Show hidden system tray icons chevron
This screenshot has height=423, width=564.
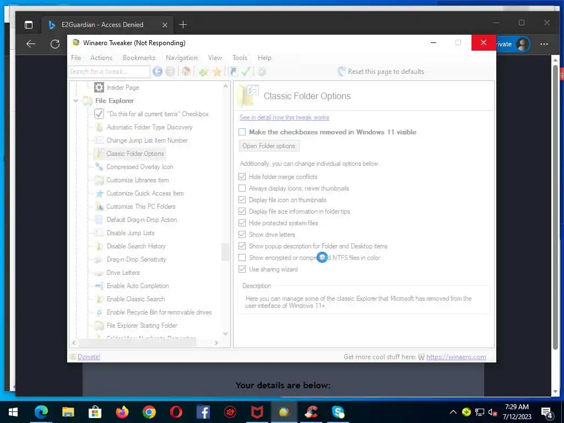[x=453, y=412]
